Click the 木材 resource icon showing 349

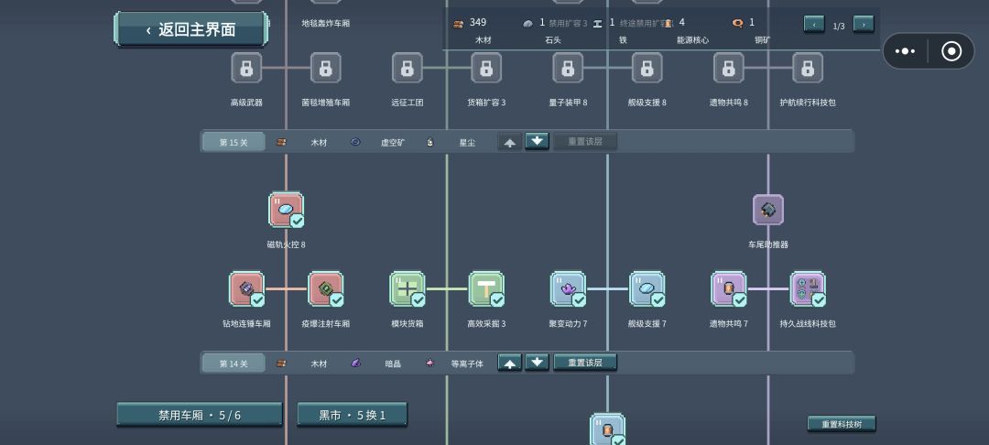459,23
